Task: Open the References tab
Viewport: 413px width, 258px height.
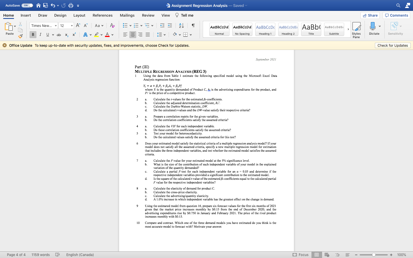Action: (103, 15)
